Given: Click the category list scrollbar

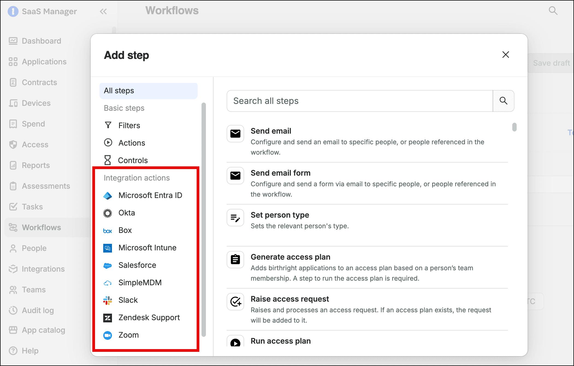Looking at the screenshot, I should (204, 220).
